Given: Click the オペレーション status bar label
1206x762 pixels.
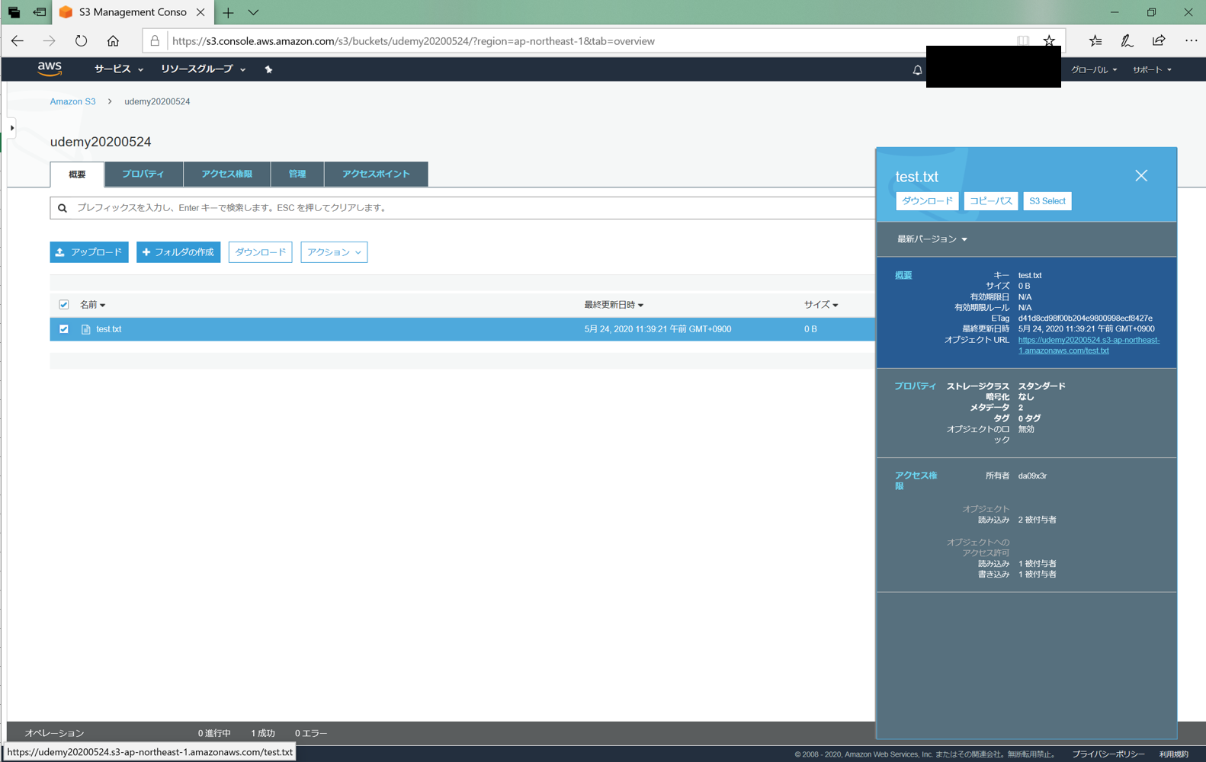Looking at the screenshot, I should pos(55,733).
